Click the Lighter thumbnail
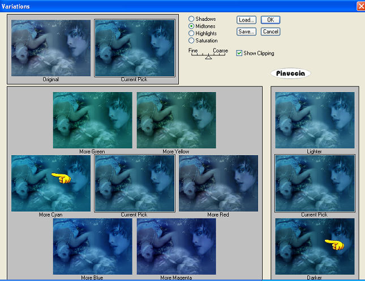 point(315,120)
